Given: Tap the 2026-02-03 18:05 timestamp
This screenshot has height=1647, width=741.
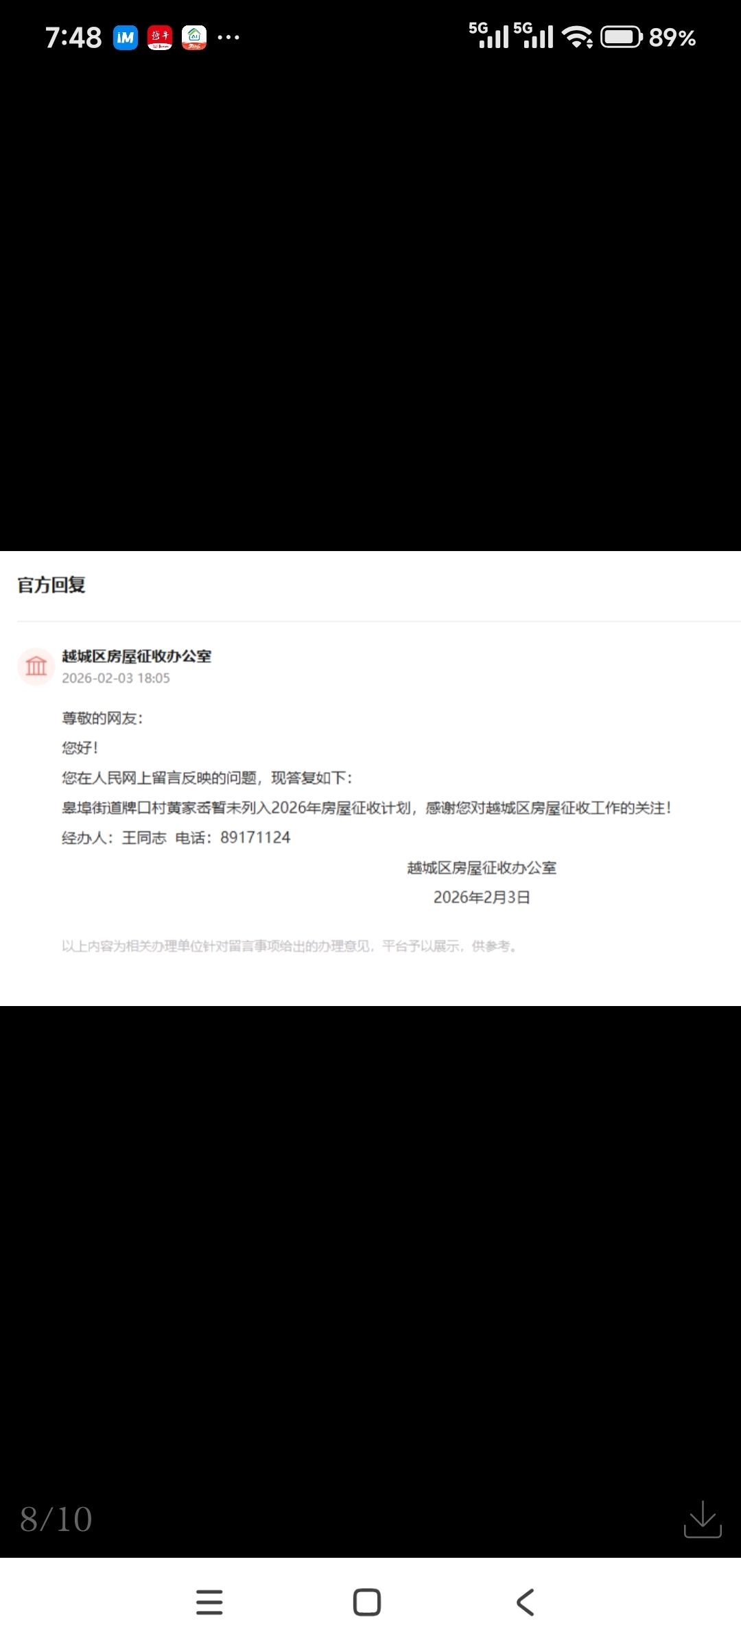Looking at the screenshot, I should (116, 678).
